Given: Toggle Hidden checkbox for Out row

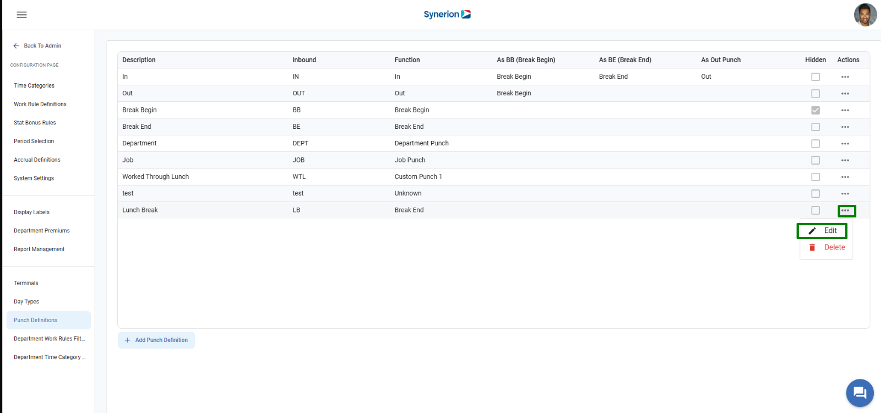Looking at the screenshot, I should 815,94.
